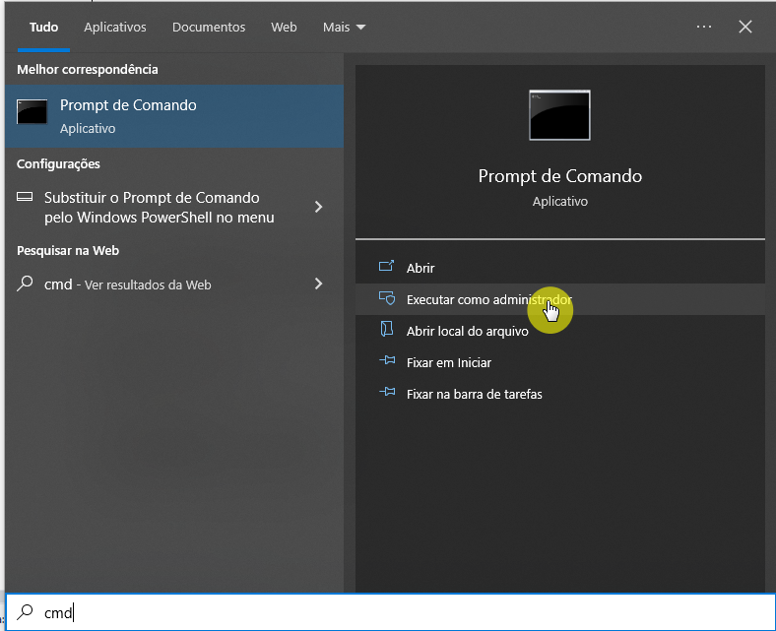The height and width of the screenshot is (631, 776).
Task: Click the shield icon for run as administrator
Action: [387, 298]
